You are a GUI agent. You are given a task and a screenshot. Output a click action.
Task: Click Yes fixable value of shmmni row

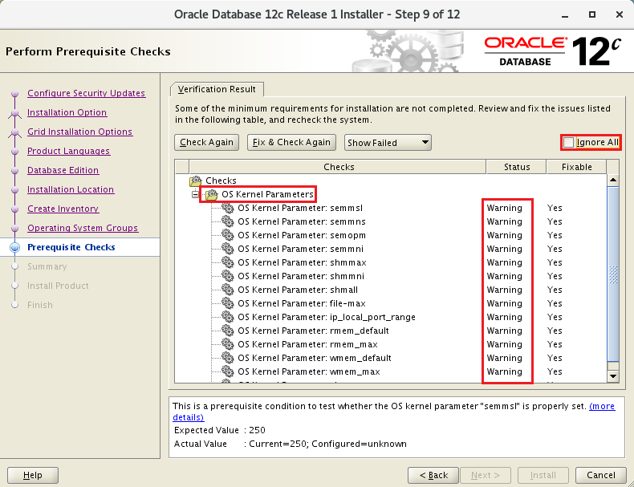click(x=555, y=276)
